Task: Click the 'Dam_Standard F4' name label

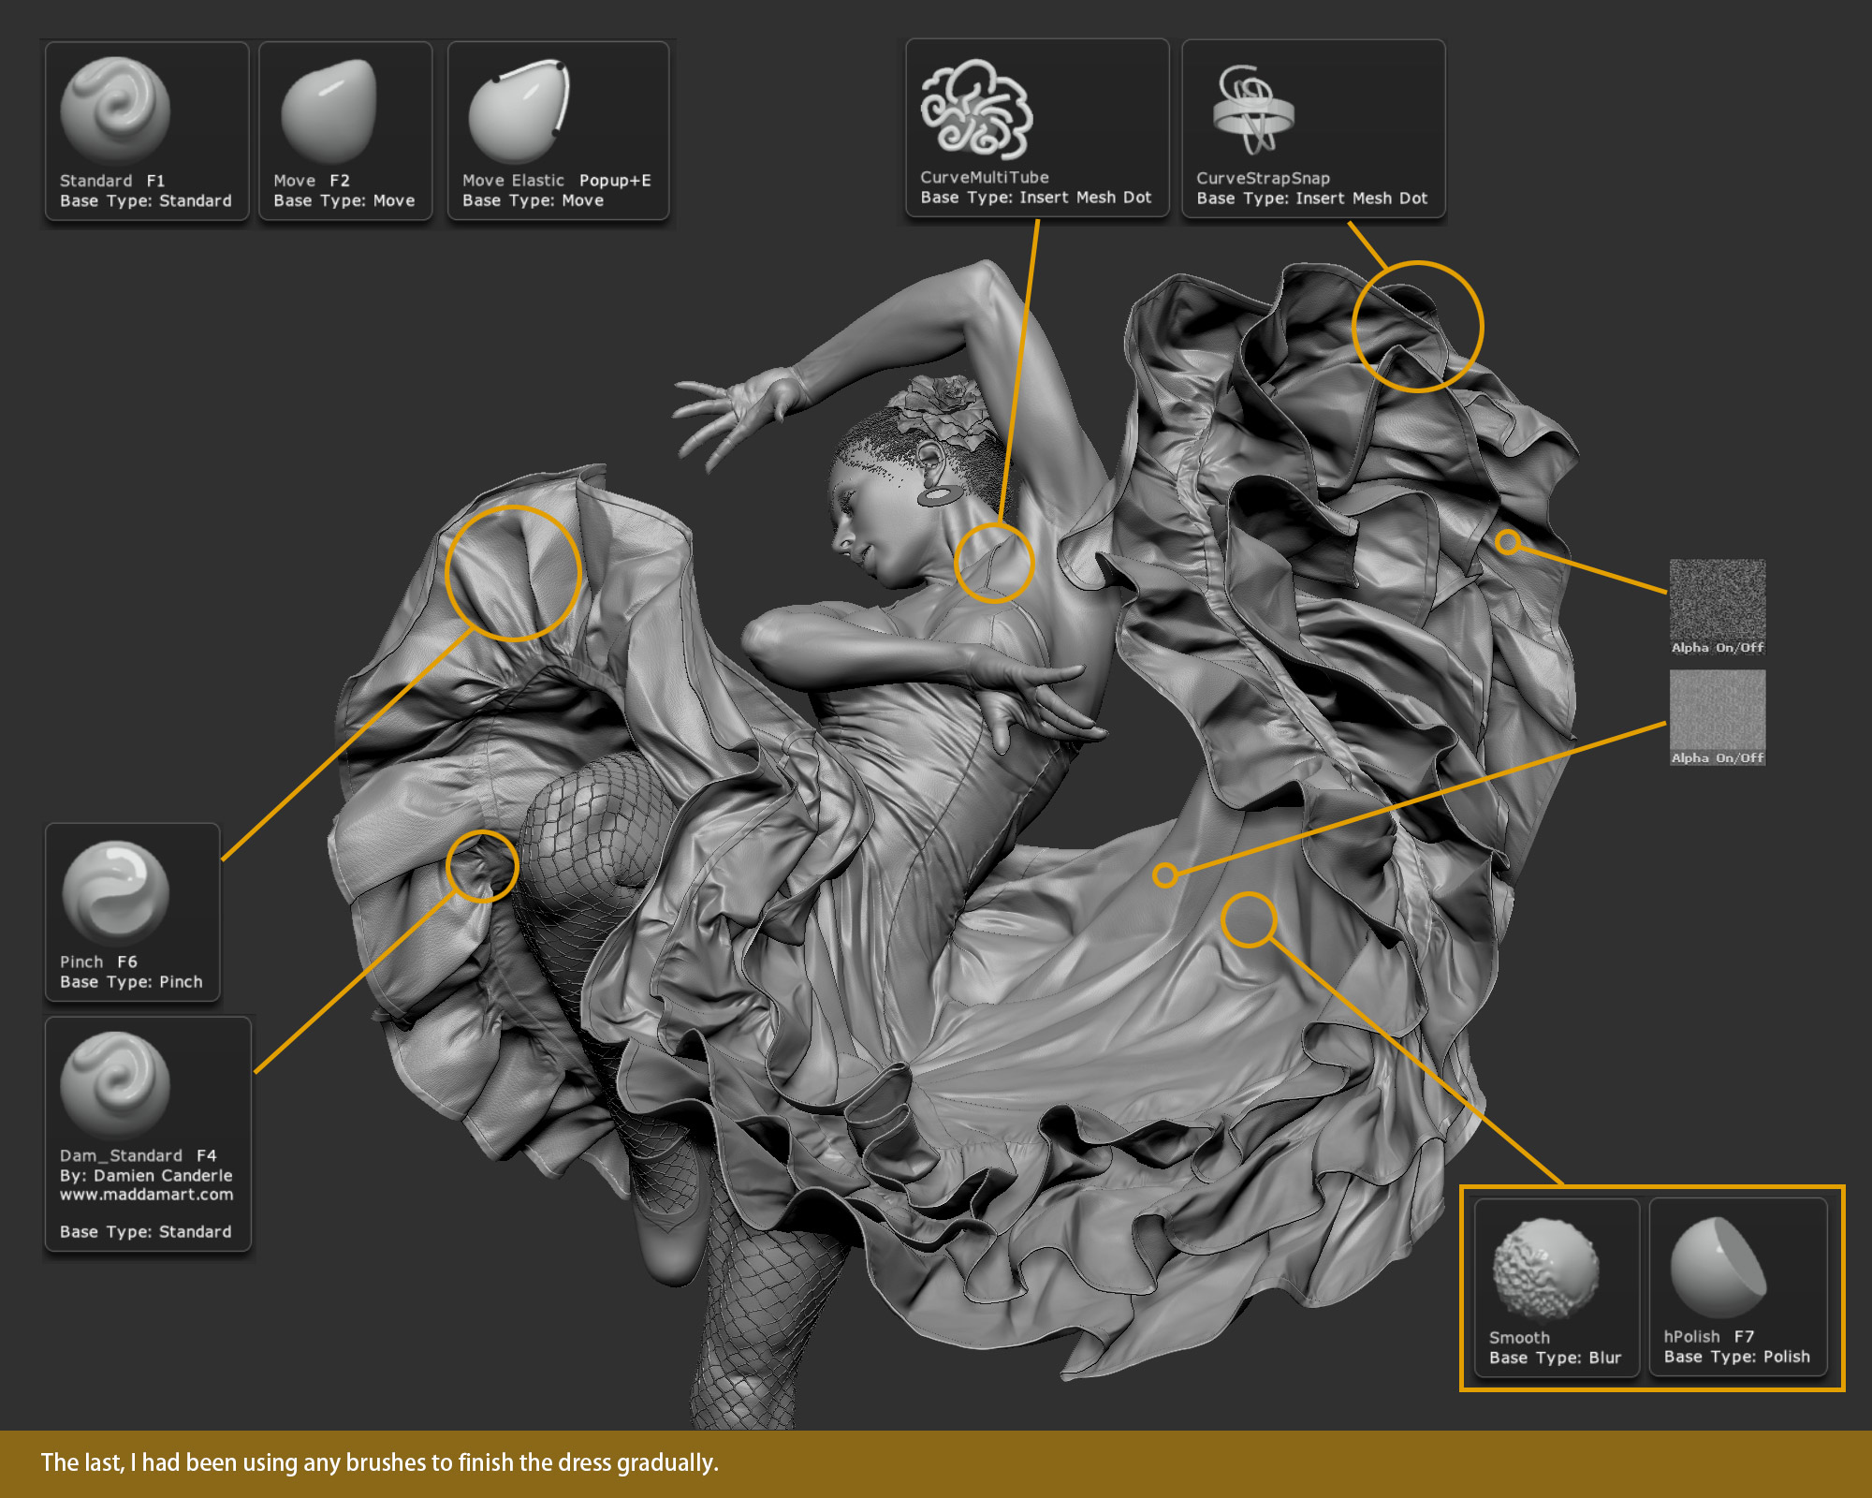Action: 139,1156
